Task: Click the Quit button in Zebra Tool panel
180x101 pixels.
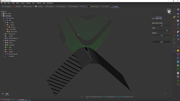Action: pyautogui.click(x=161, y=42)
